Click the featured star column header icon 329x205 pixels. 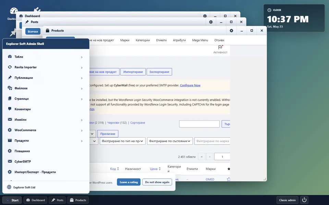(229, 169)
